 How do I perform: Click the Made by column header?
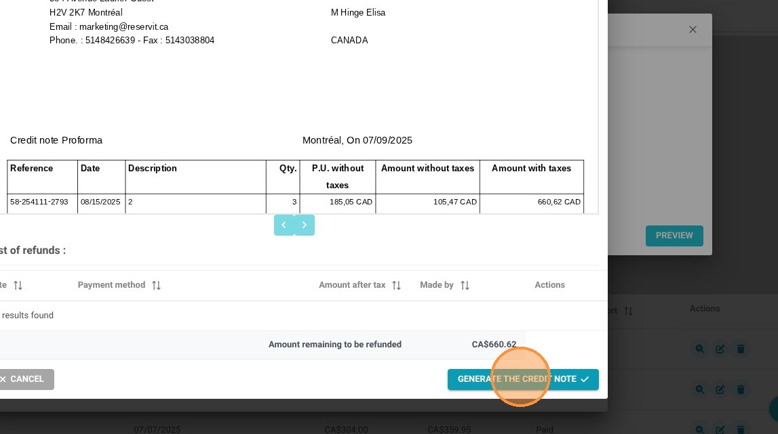(437, 285)
